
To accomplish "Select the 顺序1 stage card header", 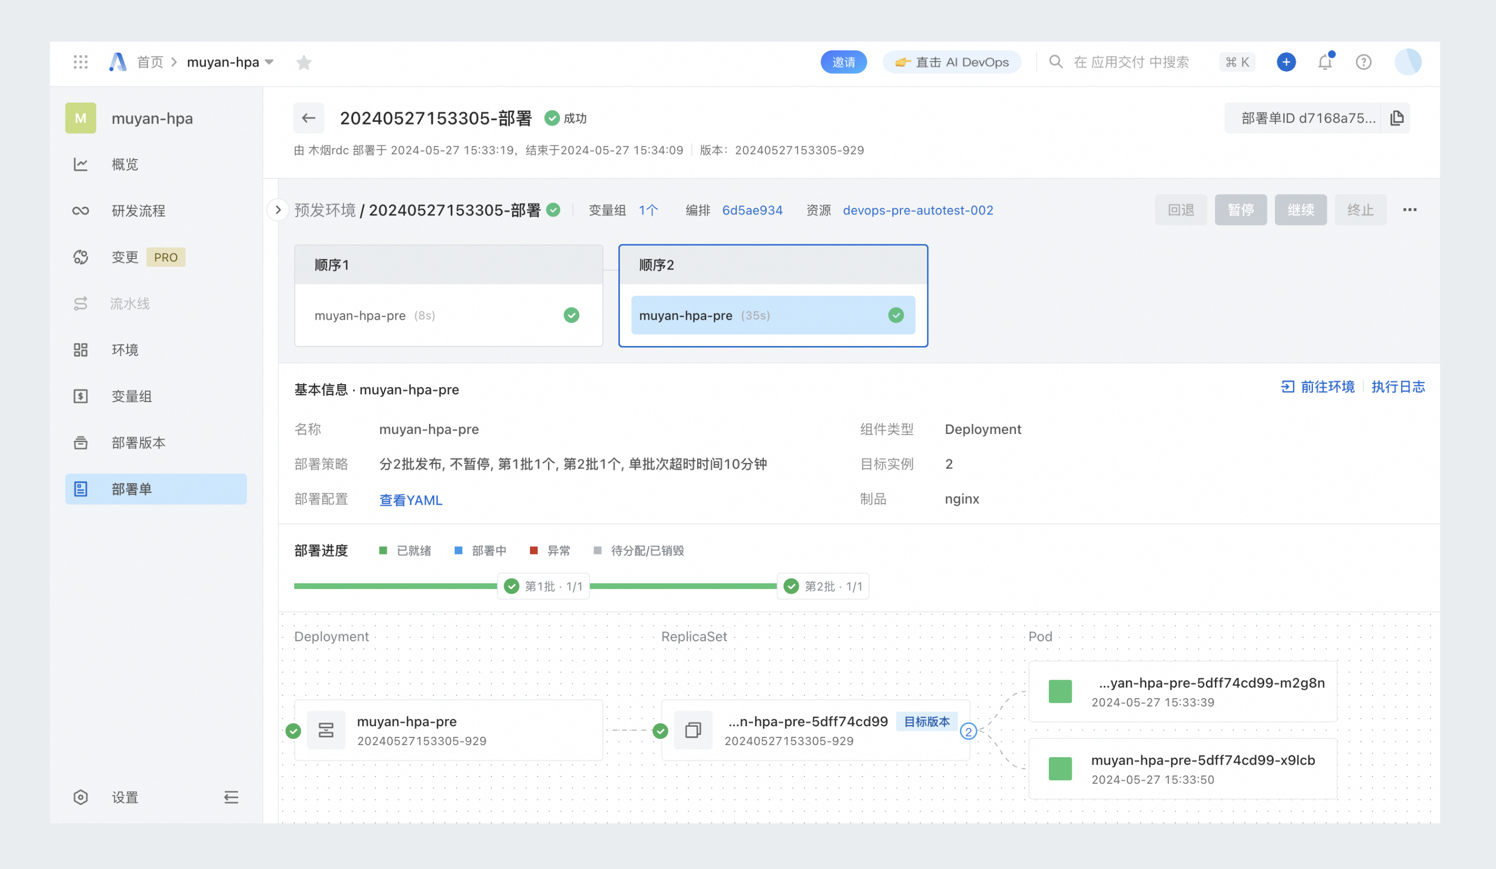I will [449, 265].
